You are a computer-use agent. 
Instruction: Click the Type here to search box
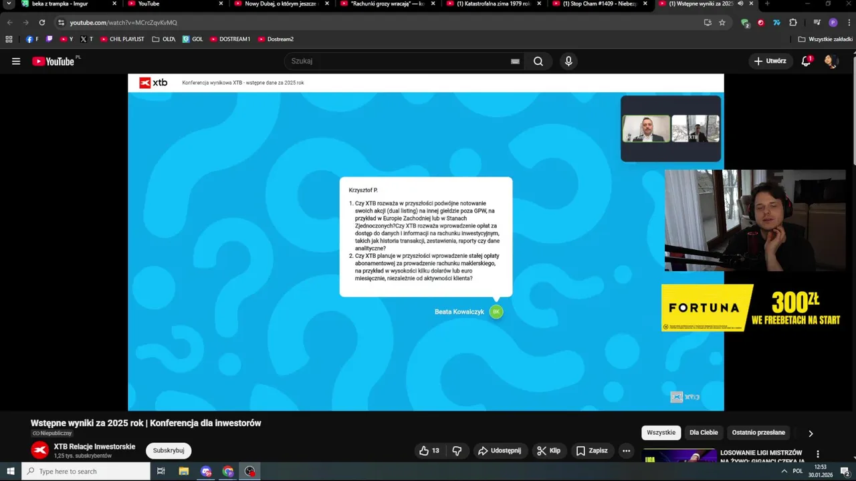[x=86, y=471]
